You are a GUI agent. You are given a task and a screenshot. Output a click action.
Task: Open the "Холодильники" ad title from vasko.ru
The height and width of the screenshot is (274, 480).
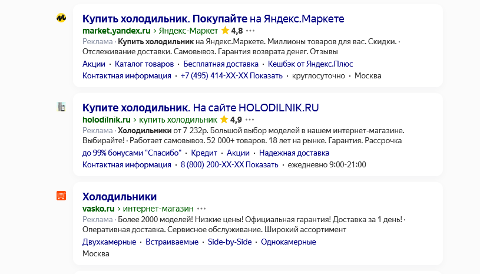pyautogui.click(x=120, y=197)
